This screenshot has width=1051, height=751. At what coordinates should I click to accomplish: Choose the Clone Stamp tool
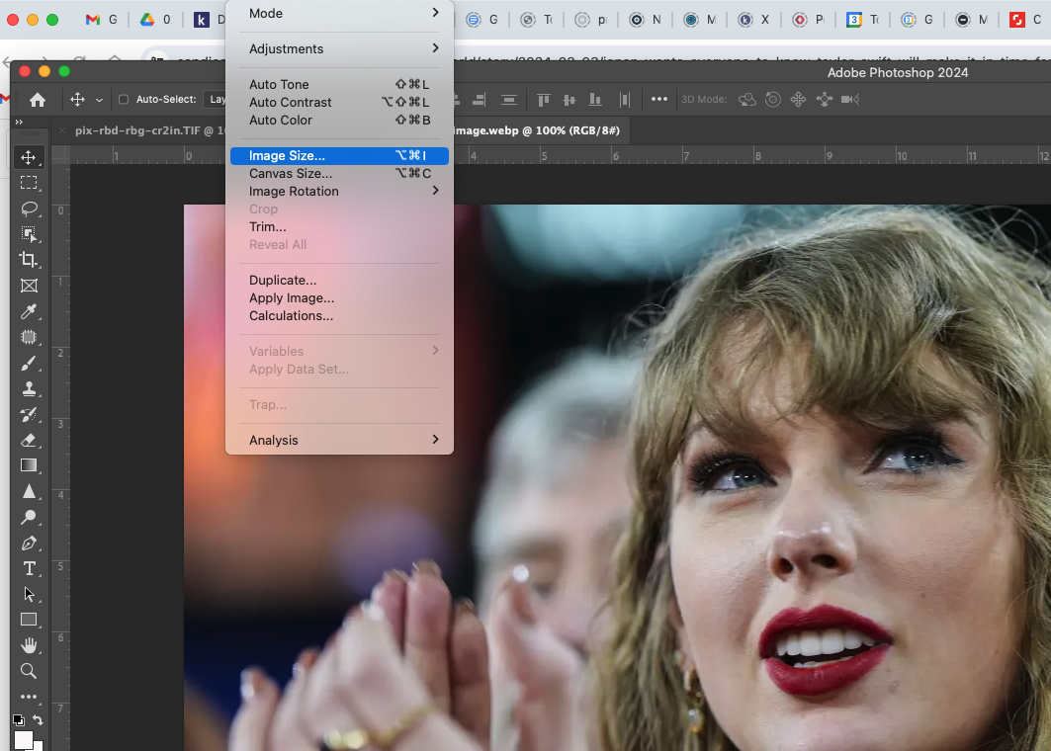click(29, 388)
